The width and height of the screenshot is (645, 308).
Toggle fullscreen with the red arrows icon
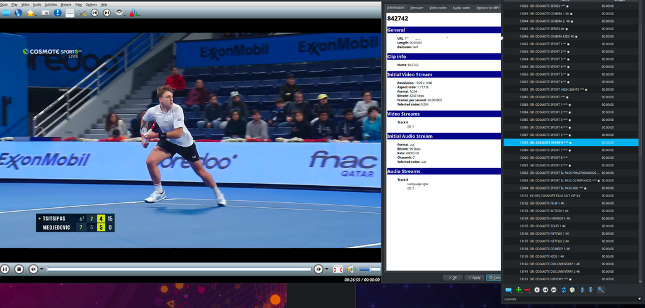click(x=338, y=270)
